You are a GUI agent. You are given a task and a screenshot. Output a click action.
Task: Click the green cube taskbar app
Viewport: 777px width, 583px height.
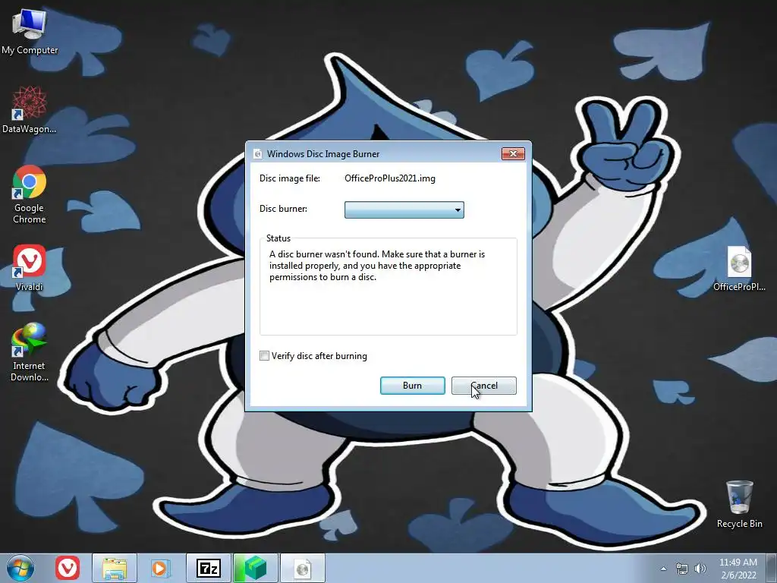(256, 568)
